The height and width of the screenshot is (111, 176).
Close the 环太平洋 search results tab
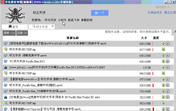(53, 26)
